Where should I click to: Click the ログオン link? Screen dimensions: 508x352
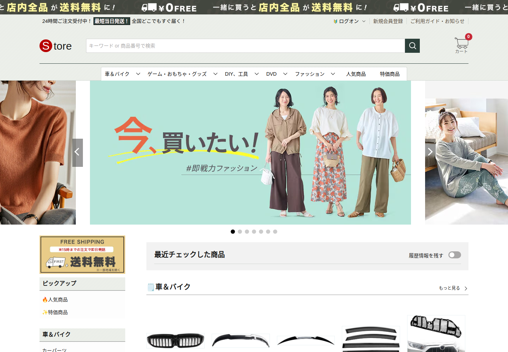(349, 21)
